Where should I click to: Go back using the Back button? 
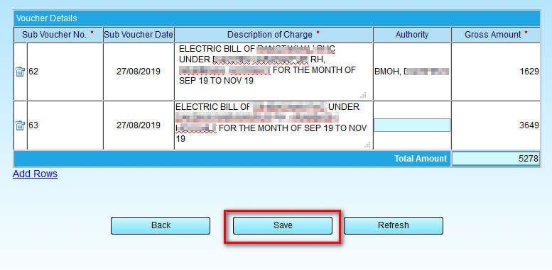point(161,225)
